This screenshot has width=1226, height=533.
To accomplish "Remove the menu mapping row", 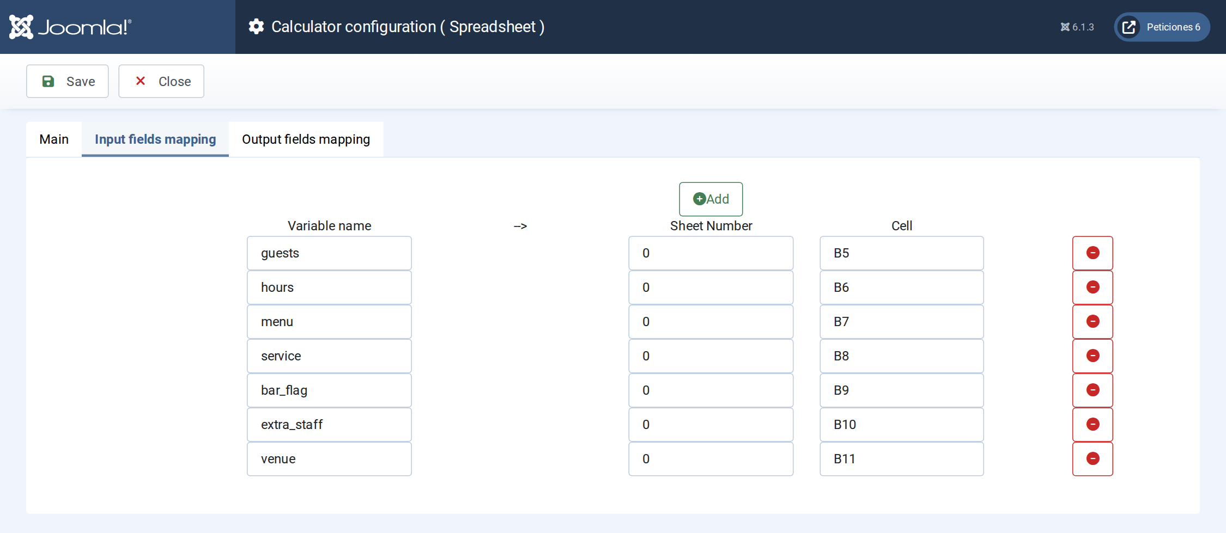I will point(1093,322).
